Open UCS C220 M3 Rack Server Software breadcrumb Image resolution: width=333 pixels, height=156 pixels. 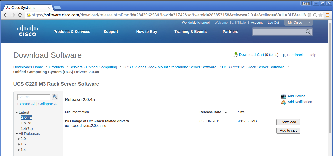coord(253,67)
